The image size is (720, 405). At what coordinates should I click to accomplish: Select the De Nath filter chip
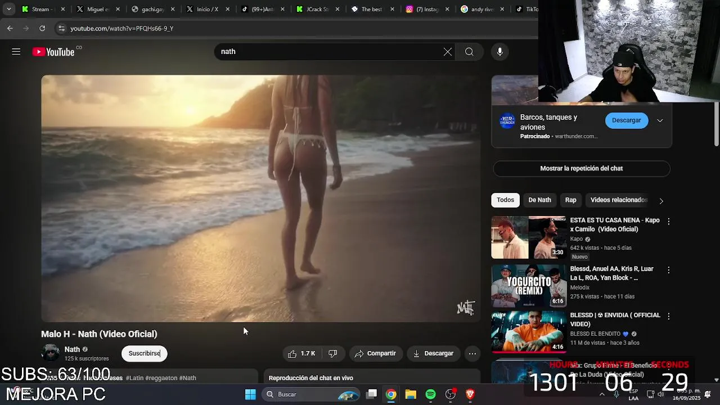pyautogui.click(x=539, y=200)
